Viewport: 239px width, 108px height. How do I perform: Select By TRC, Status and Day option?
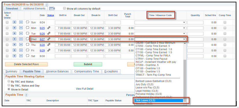click(9, 85)
